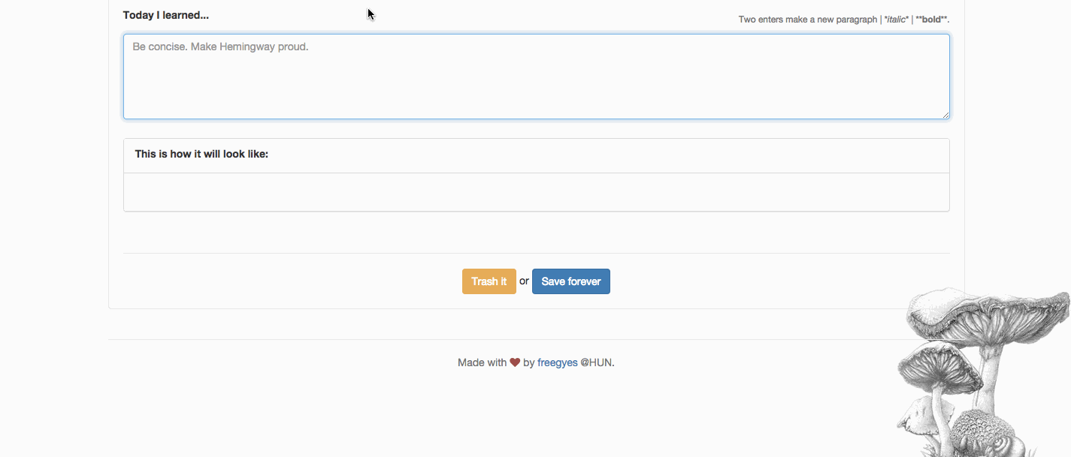Click the Save forever button
Viewport: 1071px width, 457px height.
571,281
